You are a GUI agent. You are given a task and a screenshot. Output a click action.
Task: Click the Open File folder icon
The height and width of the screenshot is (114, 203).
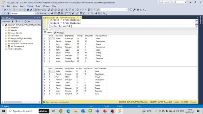point(24,10)
